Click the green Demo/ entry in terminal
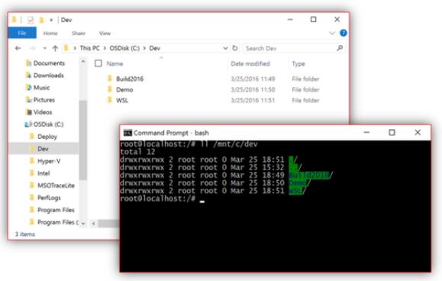This screenshot has width=442, height=281. pos(299,183)
